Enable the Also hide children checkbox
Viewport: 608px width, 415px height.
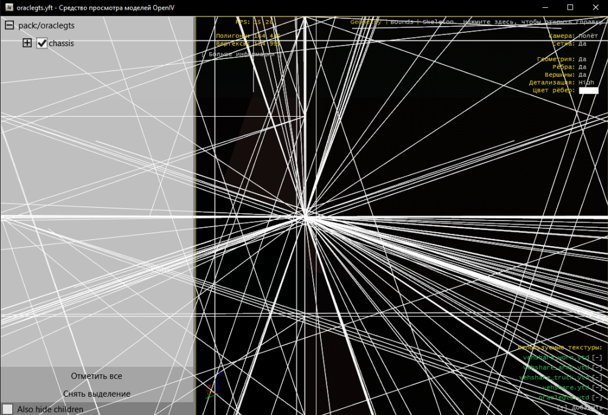point(8,409)
